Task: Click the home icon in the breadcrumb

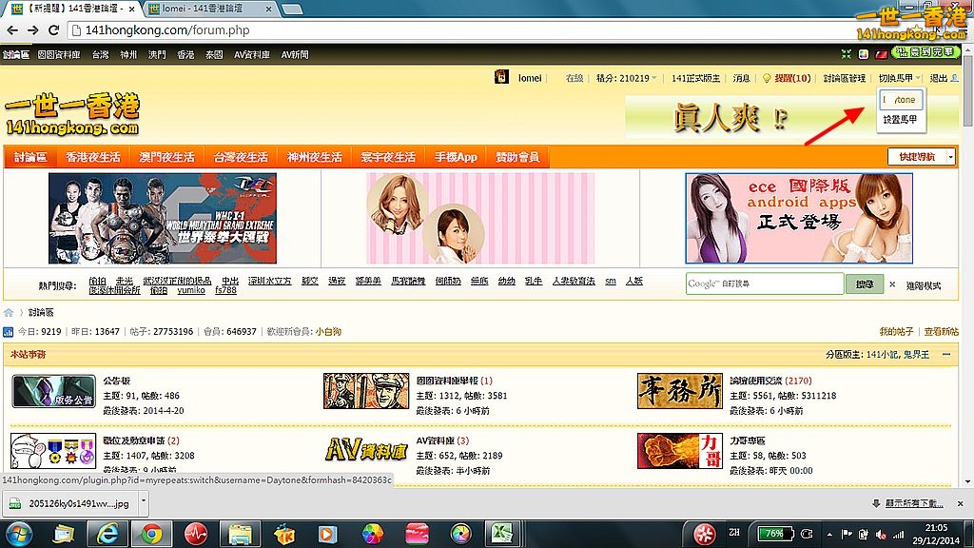Action: click(8, 312)
